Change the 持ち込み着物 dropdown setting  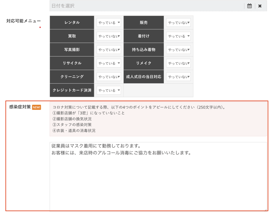pyautogui.click(x=178, y=50)
